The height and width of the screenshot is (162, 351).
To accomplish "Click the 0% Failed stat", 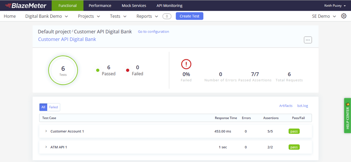I will point(186,77).
